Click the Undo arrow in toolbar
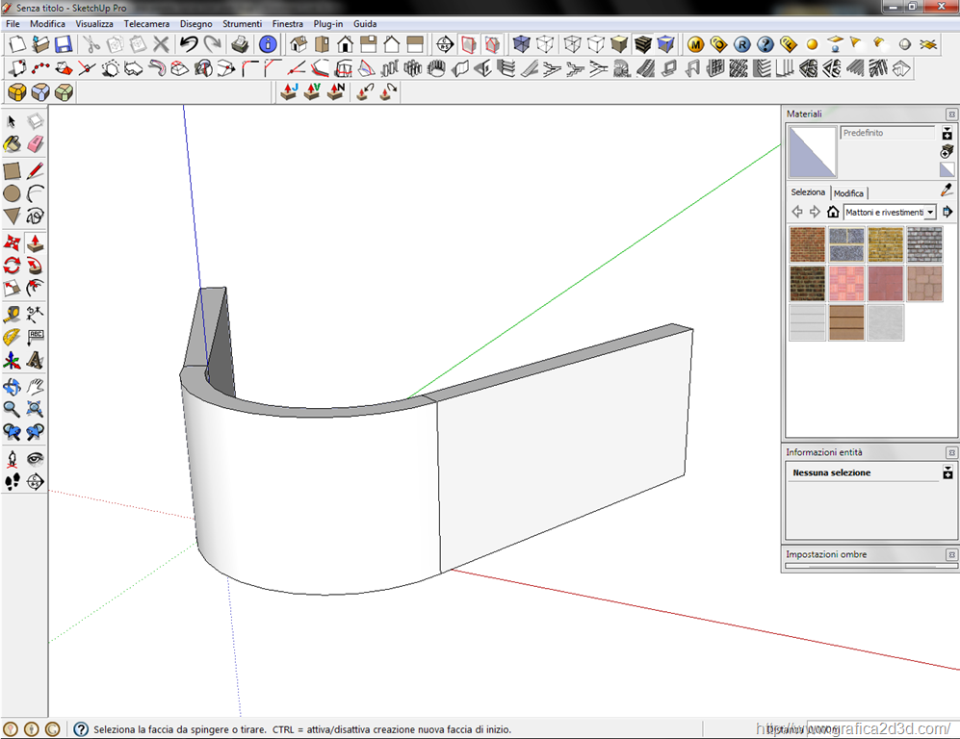 click(189, 44)
